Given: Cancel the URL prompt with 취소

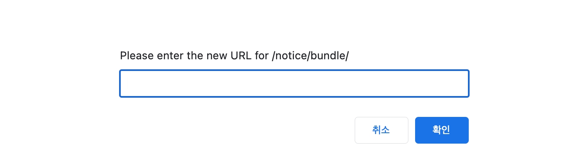Looking at the screenshot, I should point(381,130).
